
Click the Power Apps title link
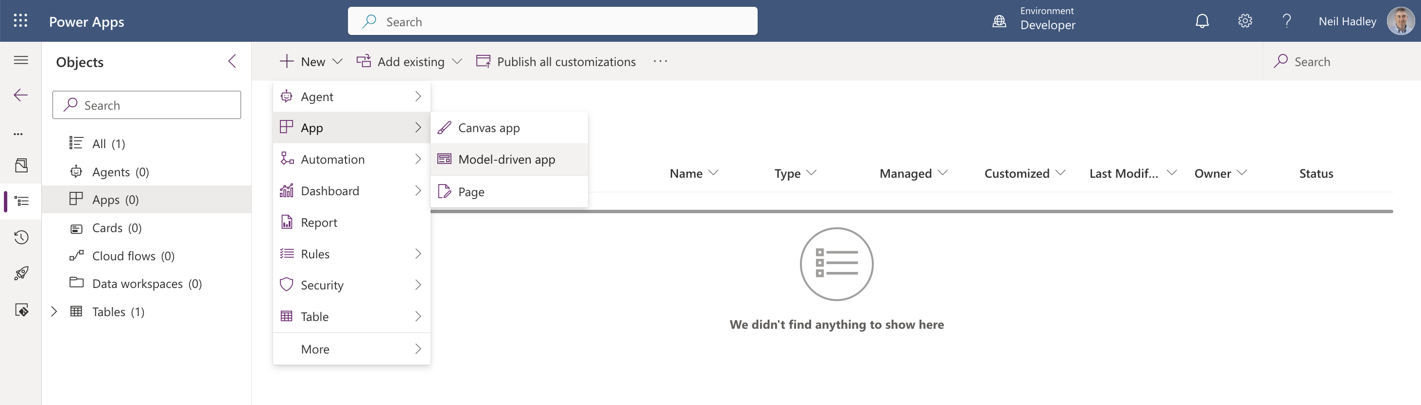tap(87, 21)
